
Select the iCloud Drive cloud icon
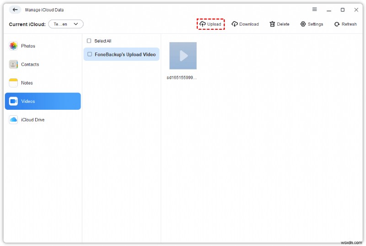[13, 119]
